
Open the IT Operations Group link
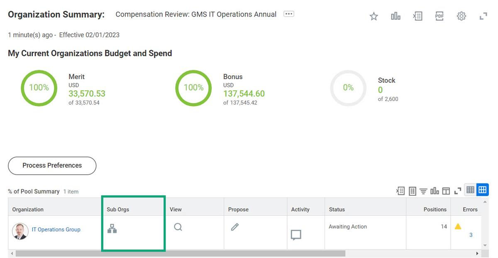(x=56, y=229)
